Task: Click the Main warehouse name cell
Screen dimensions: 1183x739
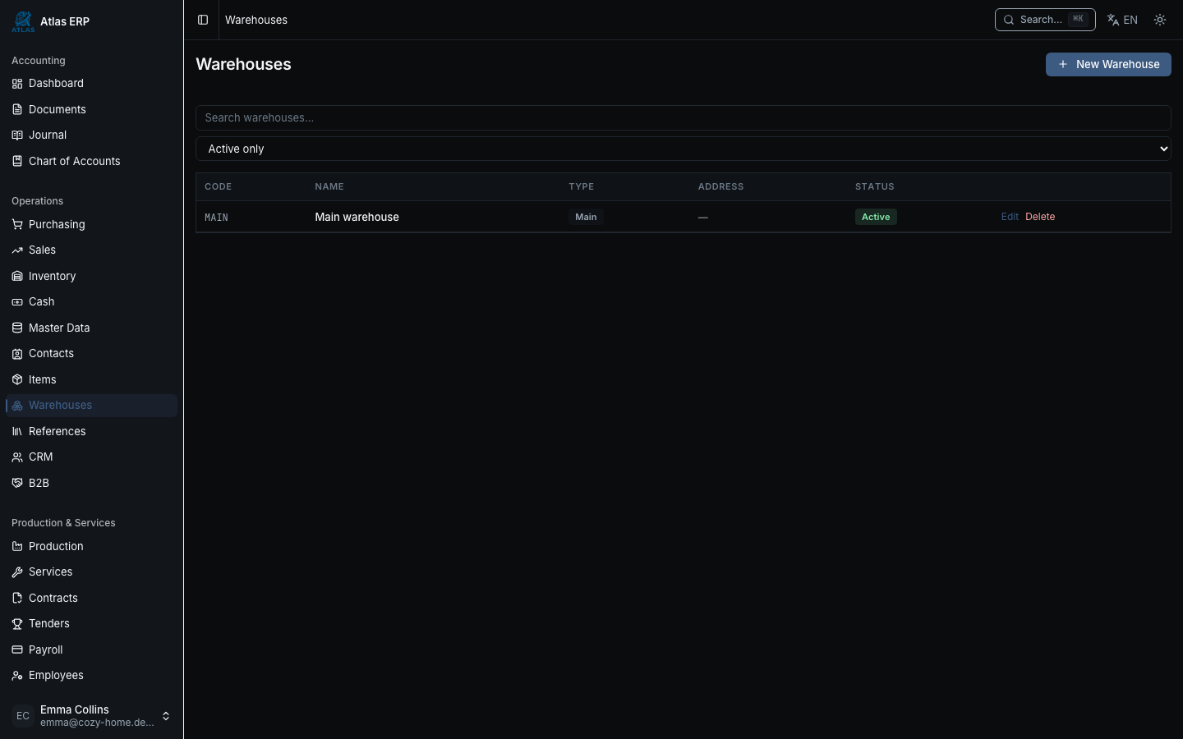Action: click(x=357, y=217)
